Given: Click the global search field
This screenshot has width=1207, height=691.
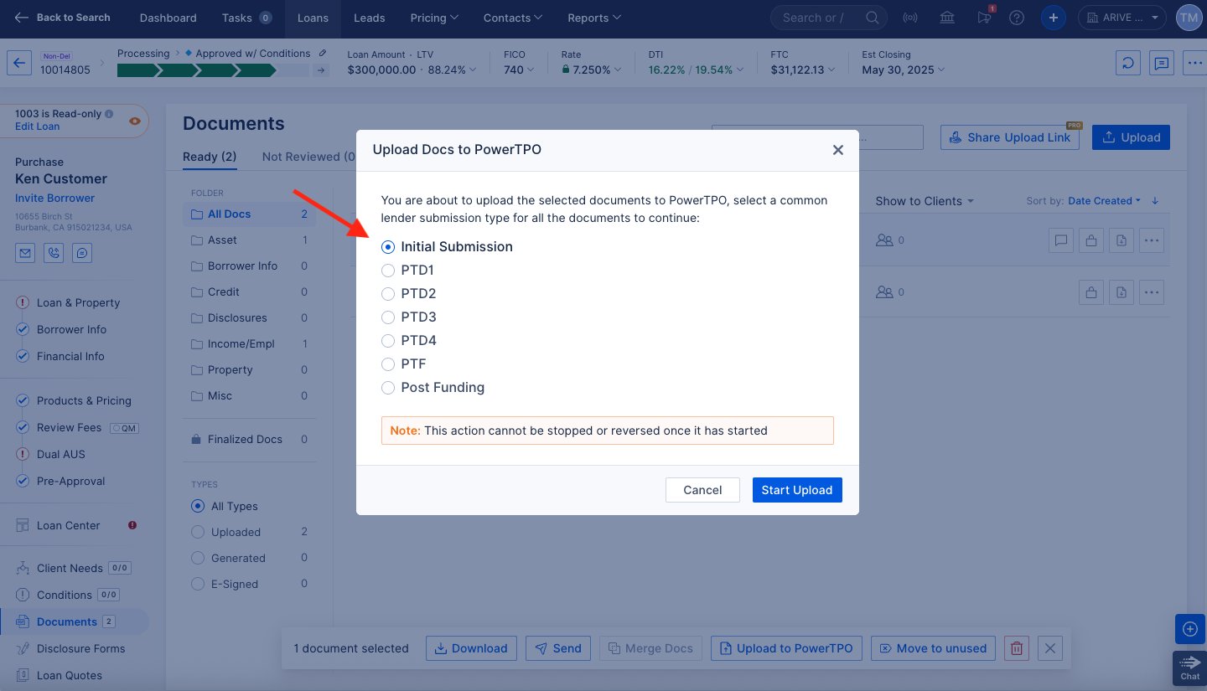Looking at the screenshot, I should click(x=830, y=18).
